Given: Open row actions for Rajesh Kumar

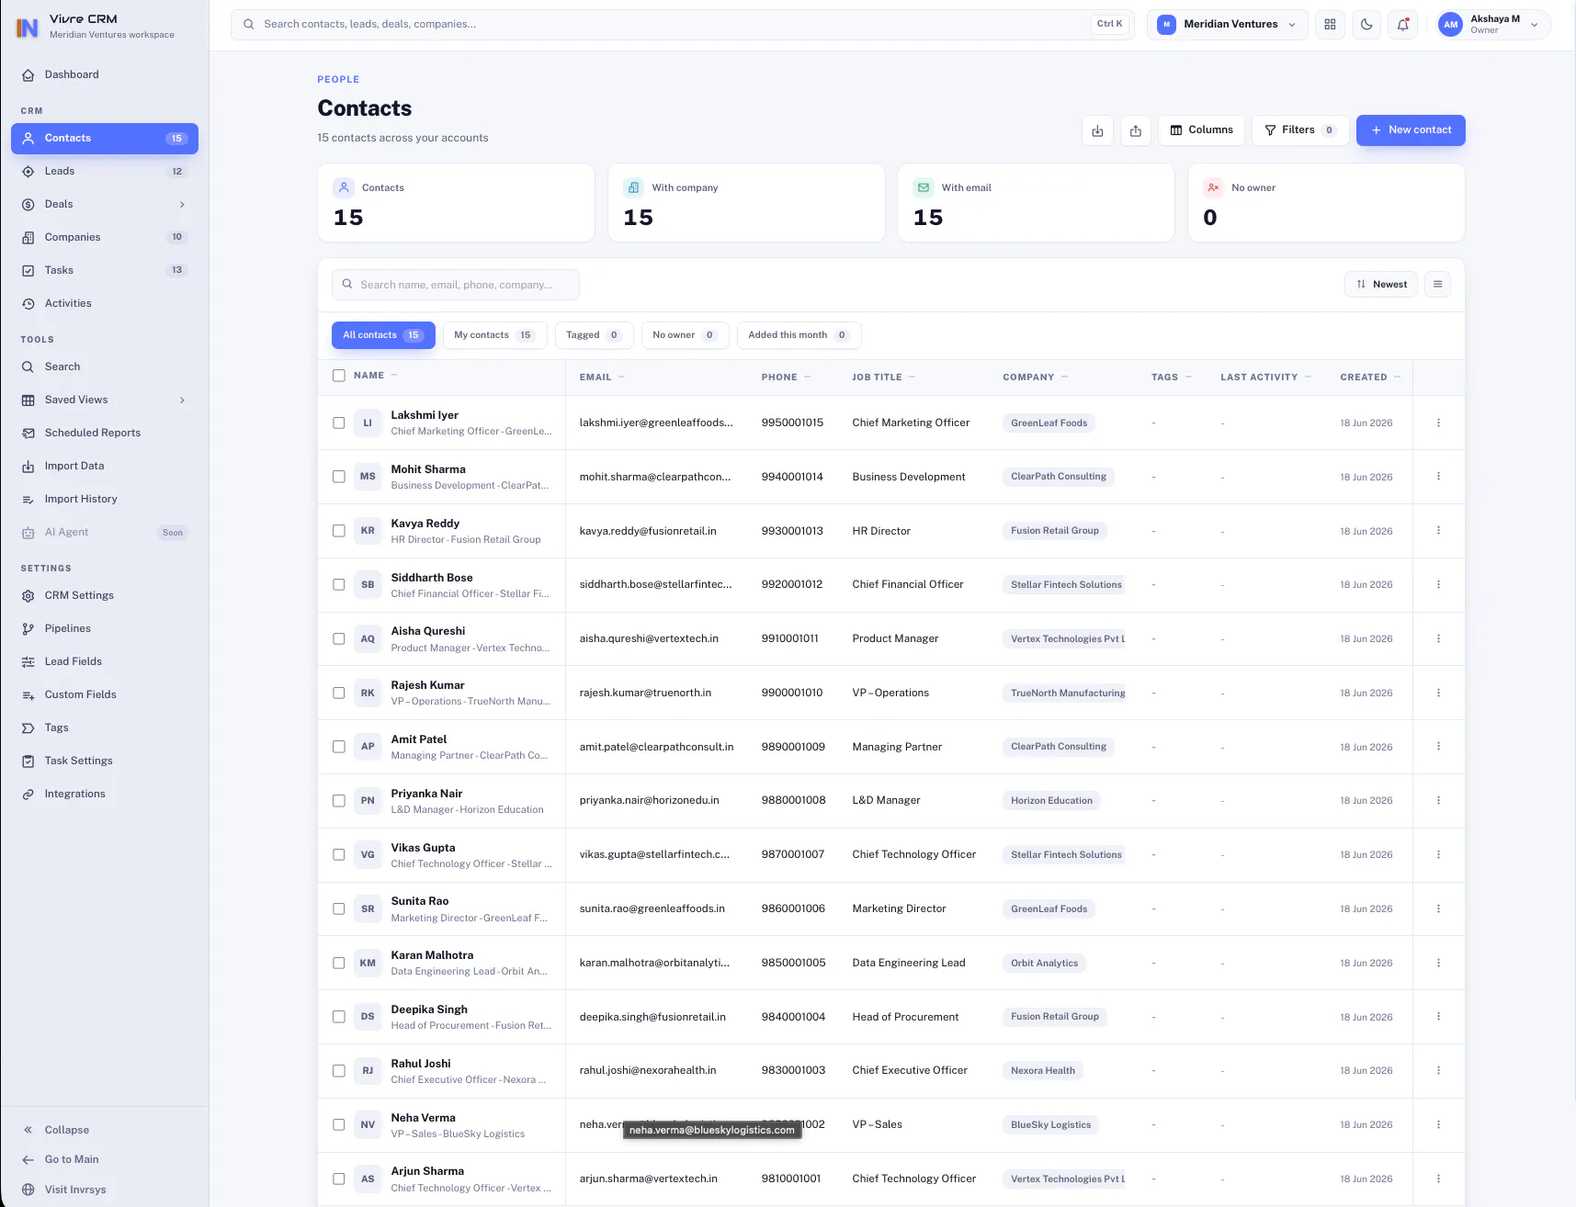Looking at the screenshot, I should (x=1438, y=693).
